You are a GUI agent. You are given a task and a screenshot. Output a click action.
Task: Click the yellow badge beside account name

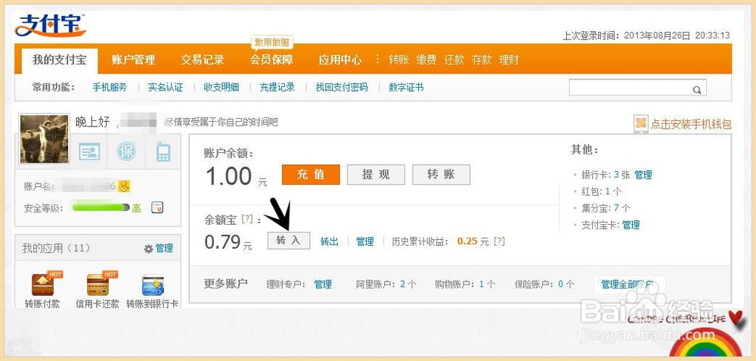coord(125,186)
